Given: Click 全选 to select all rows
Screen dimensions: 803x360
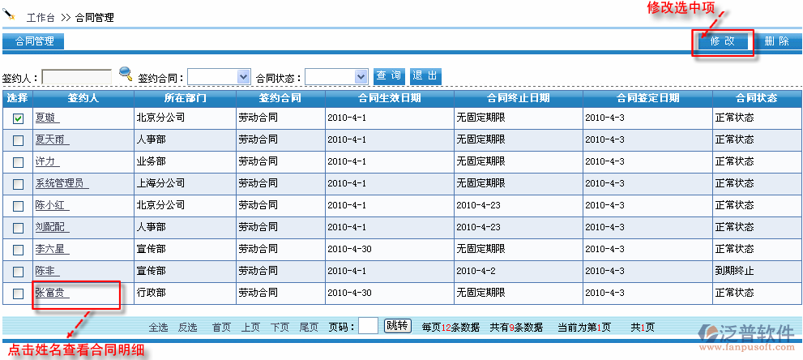Looking at the screenshot, I should pyautogui.click(x=158, y=328).
